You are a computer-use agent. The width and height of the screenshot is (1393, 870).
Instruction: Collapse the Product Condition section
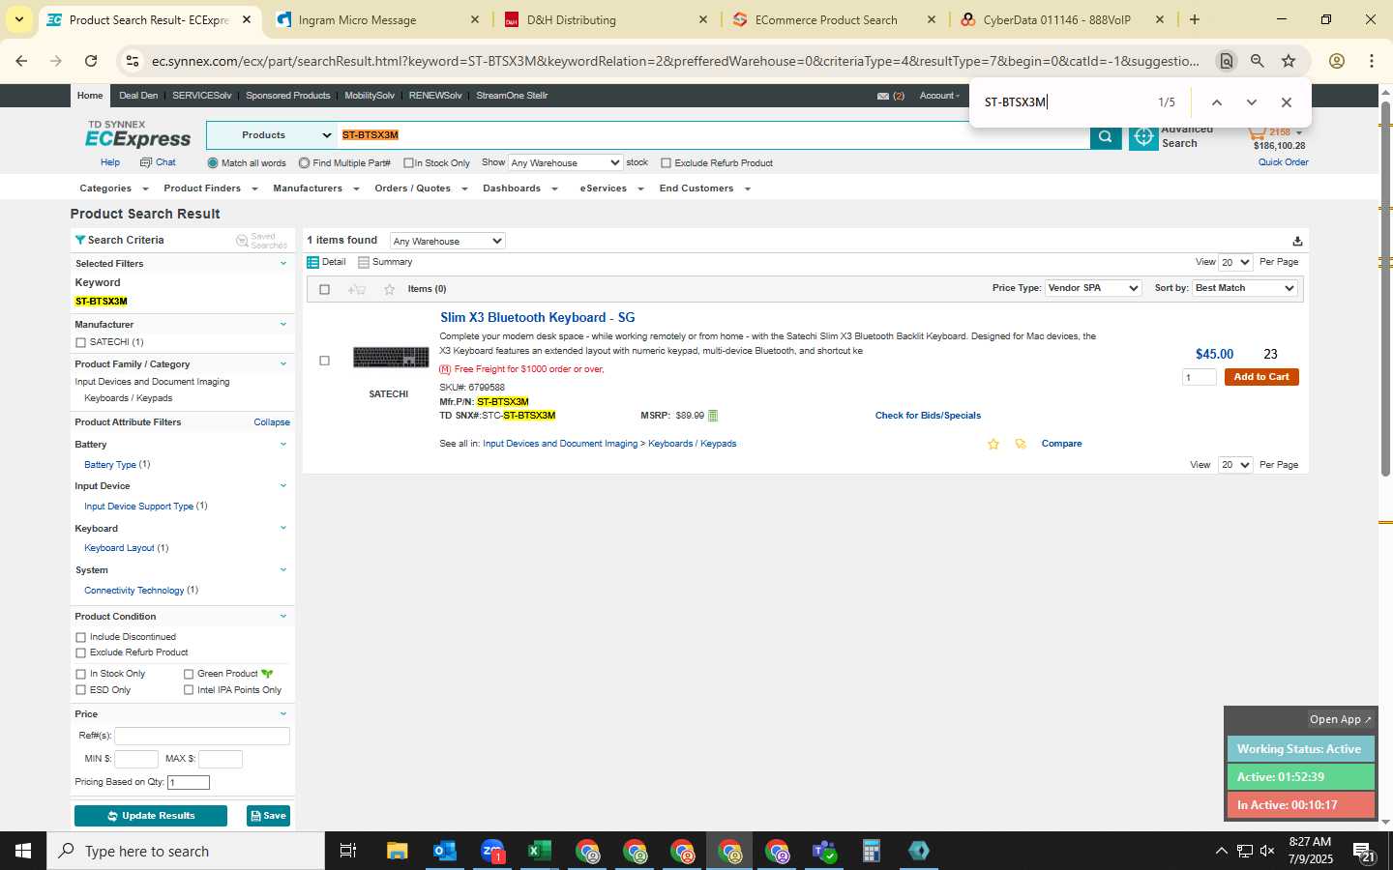coord(282,617)
